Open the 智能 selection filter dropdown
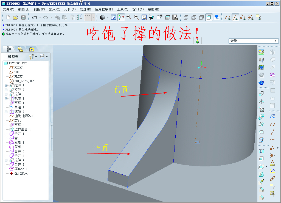The height and width of the screenshot is (203, 281). [x=254, y=41]
